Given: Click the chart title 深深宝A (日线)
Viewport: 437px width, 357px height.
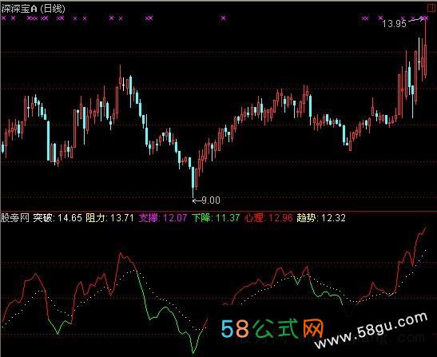Looking at the screenshot, I should 34,9.
